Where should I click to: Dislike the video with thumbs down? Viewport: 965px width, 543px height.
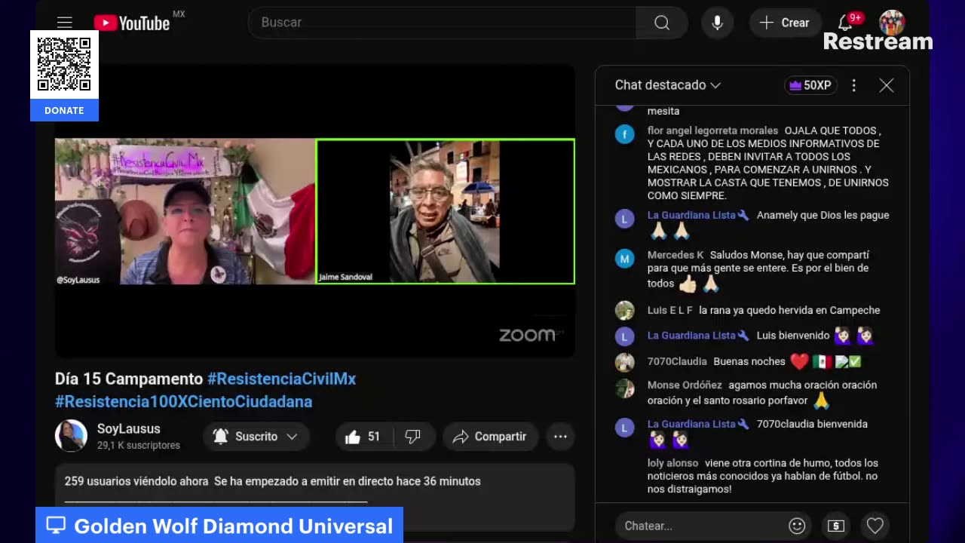pyautogui.click(x=413, y=437)
